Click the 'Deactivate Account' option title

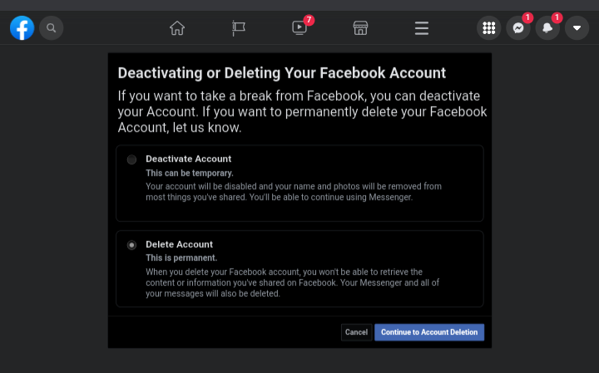point(188,159)
